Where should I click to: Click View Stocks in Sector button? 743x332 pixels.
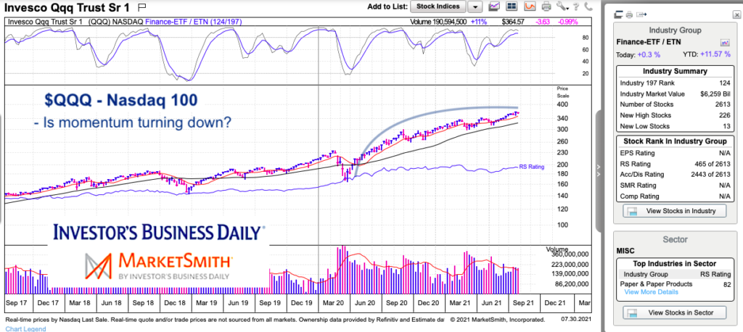(674, 312)
